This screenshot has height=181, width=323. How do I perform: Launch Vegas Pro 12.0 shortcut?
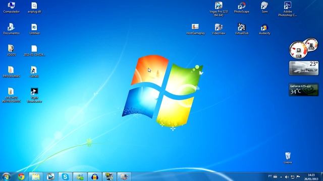tap(219, 9)
